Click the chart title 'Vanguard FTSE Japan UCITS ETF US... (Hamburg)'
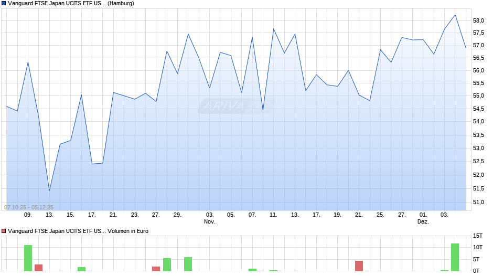This screenshot has width=493, height=276. coord(71,4)
